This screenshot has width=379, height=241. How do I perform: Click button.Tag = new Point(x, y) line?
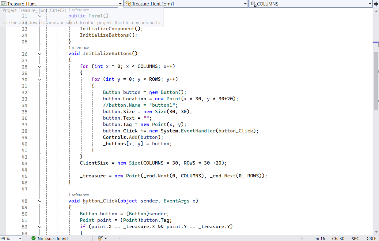145,124
